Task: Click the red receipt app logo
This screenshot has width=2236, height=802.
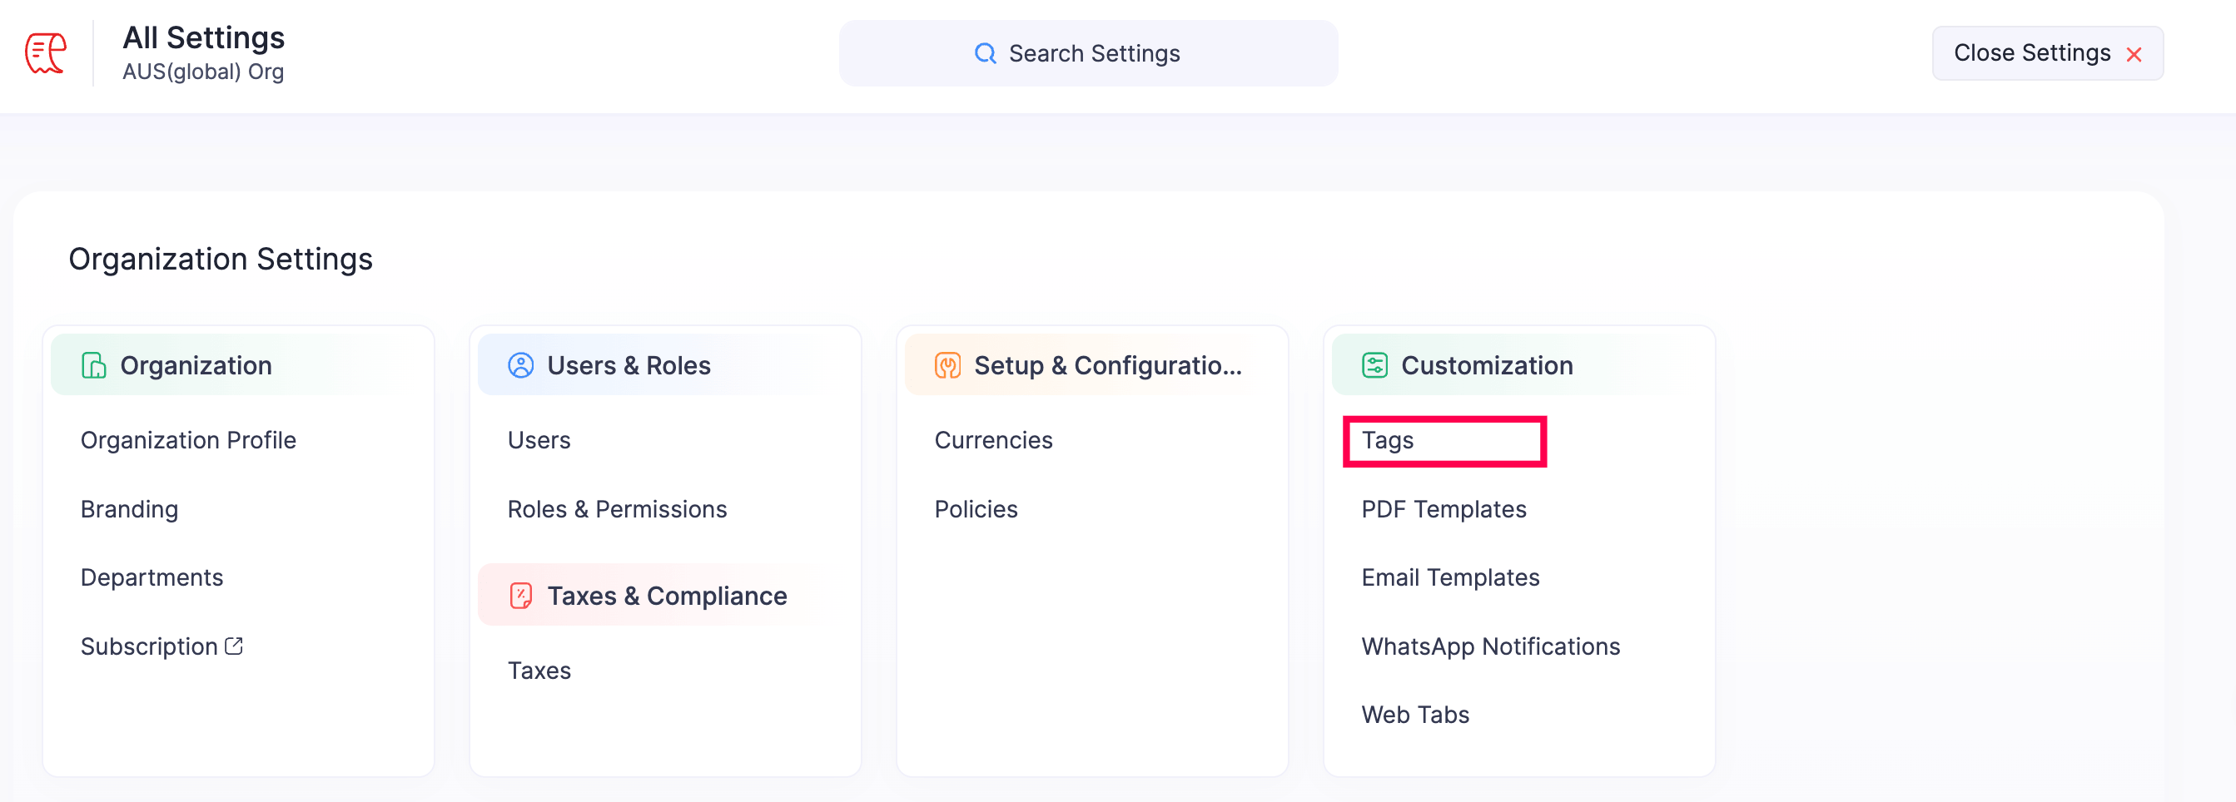Action: (x=44, y=53)
